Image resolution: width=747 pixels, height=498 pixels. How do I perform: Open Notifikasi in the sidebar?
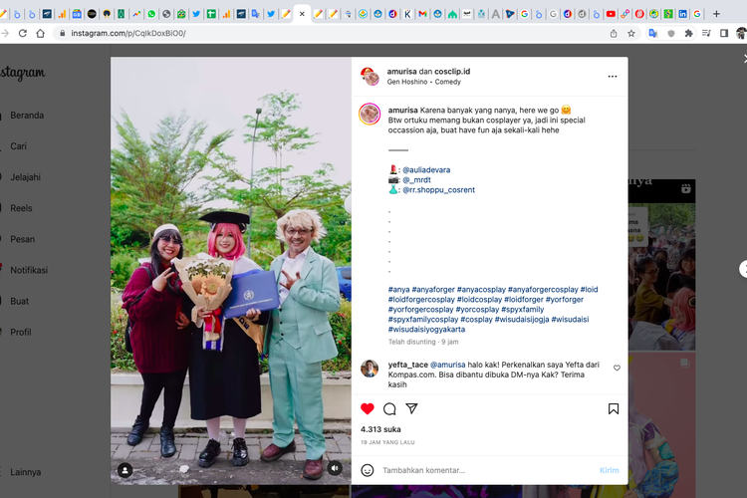coord(29,270)
